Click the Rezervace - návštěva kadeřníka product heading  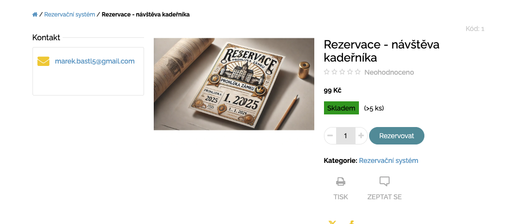[382, 51]
